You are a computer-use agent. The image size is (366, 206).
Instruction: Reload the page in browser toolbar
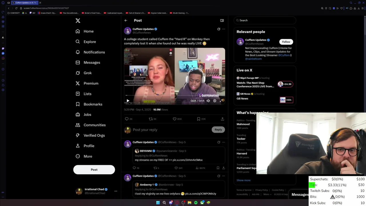point(16,8)
